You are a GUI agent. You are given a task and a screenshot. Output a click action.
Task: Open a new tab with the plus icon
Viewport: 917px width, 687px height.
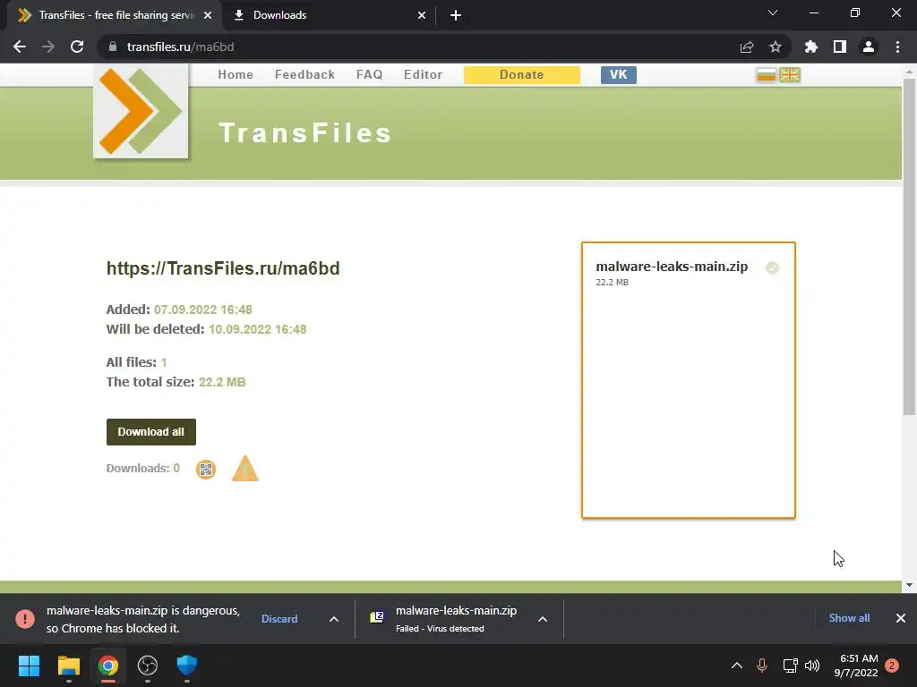click(456, 15)
